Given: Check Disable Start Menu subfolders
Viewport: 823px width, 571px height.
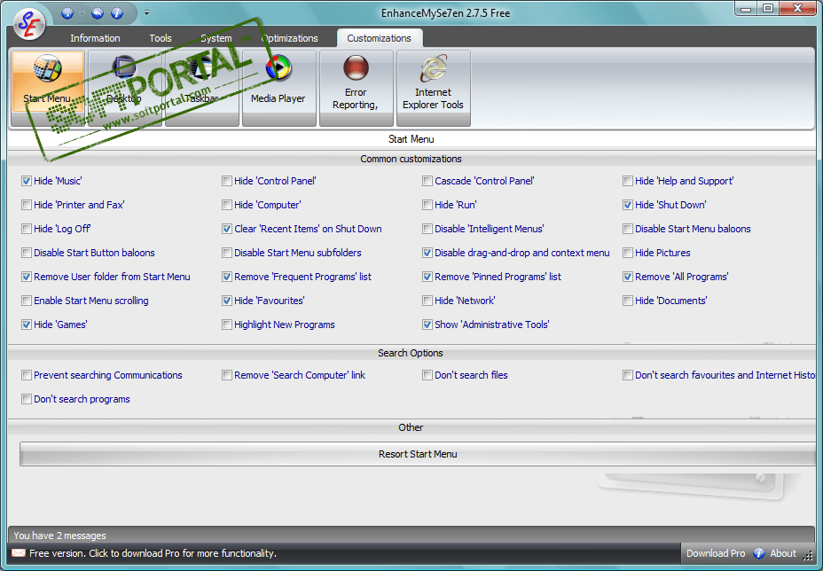Looking at the screenshot, I should point(227,253).
